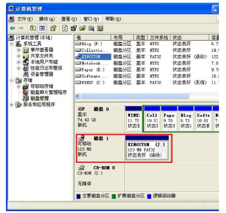Select the Collectio... volume row
Viewport: 226px width, 213px height.
[x=146, y=50]
